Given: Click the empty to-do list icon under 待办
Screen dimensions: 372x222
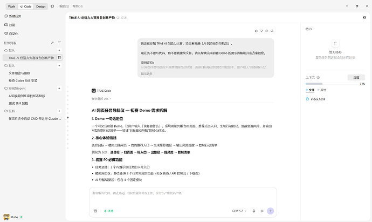Looking at the screenshot, I should click(x=335, y=43).
